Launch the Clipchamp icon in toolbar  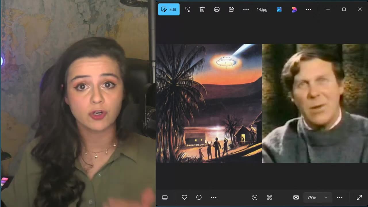(x=294, y=9)
